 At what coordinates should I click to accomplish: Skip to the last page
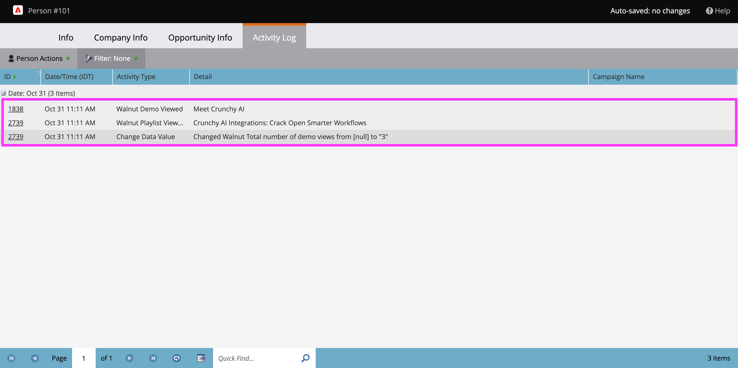(153, 358)
